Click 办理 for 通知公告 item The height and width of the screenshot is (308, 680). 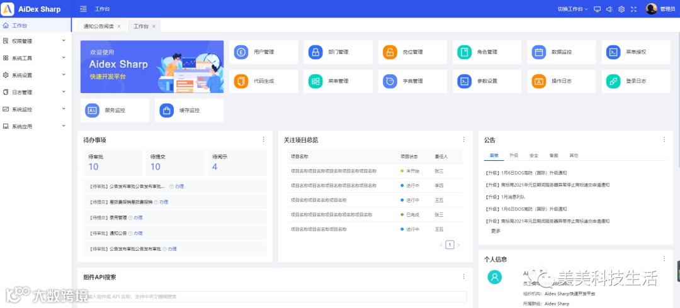pos(138,233)
